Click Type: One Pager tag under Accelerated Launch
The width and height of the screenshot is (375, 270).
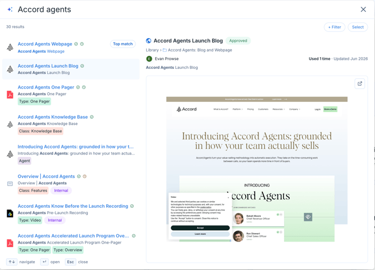[x=34, y=250]
